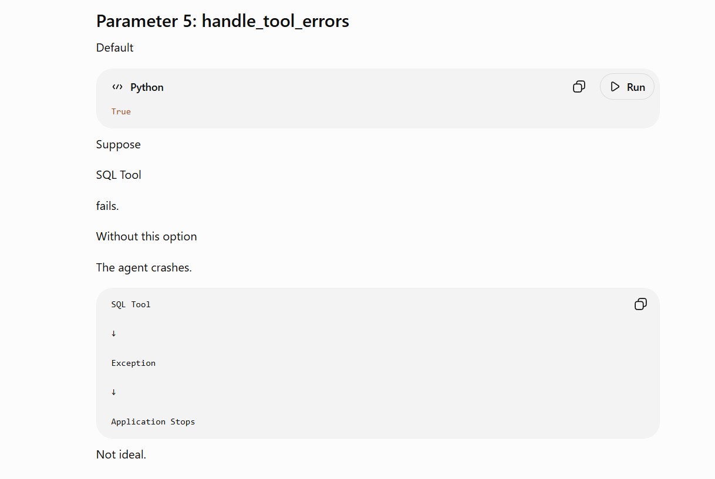715x479 pixels.
Task: Run the Python code snippet
Action: 627,87
